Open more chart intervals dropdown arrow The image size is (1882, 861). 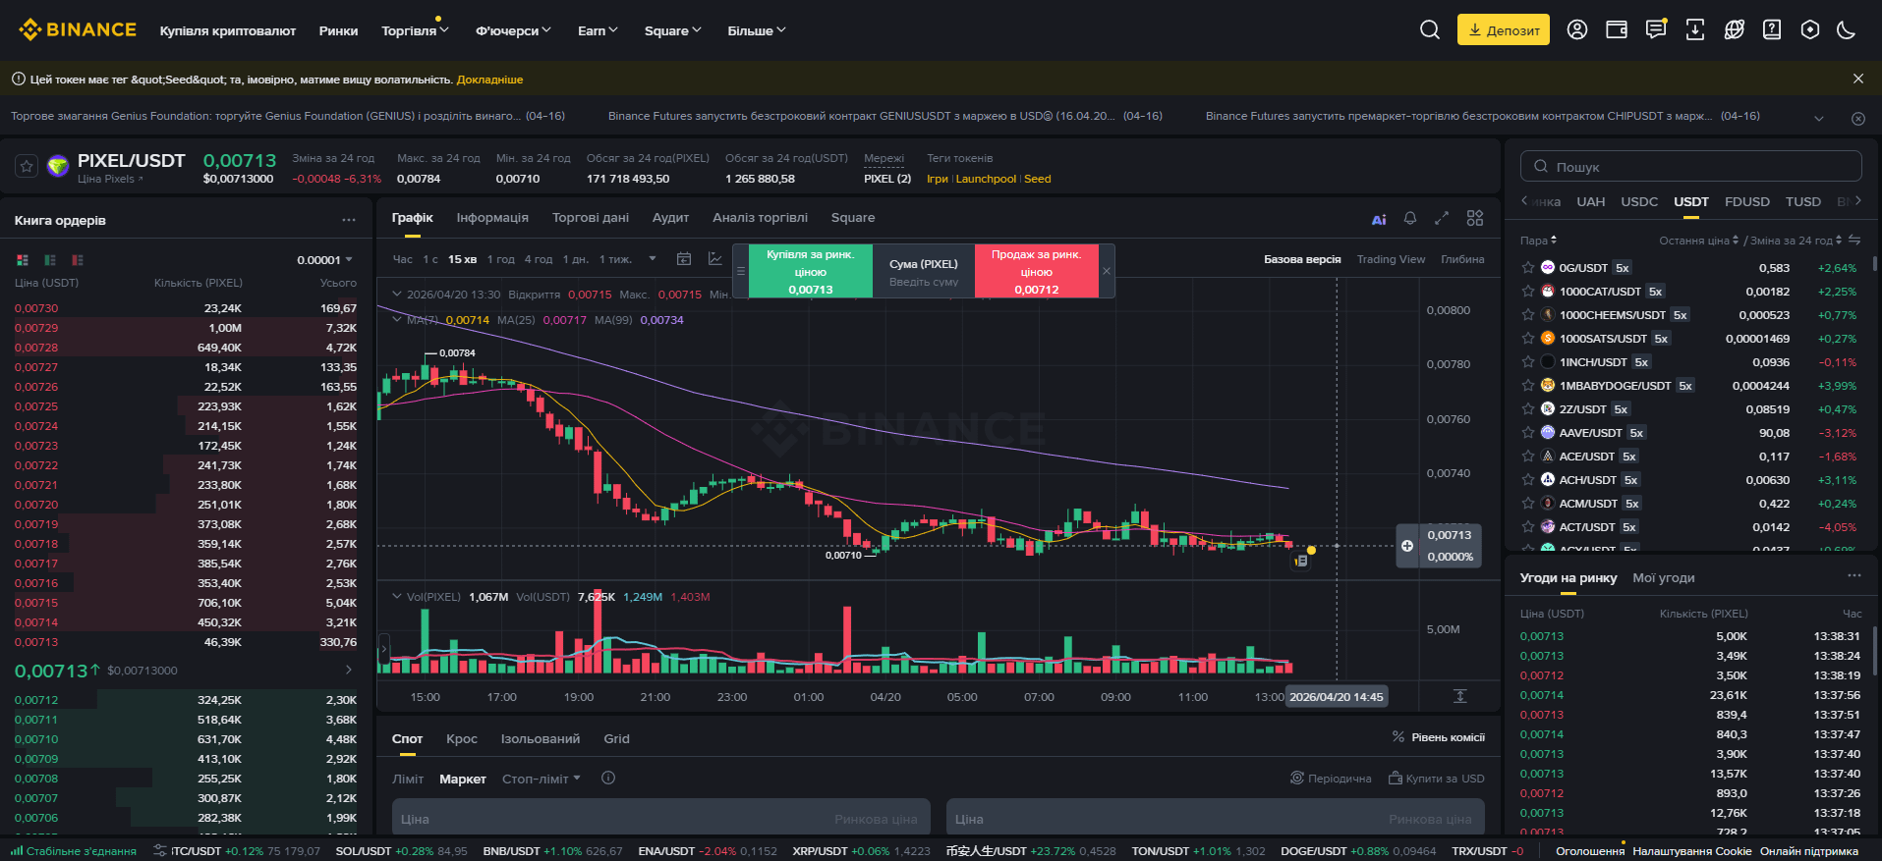(653, 259)
